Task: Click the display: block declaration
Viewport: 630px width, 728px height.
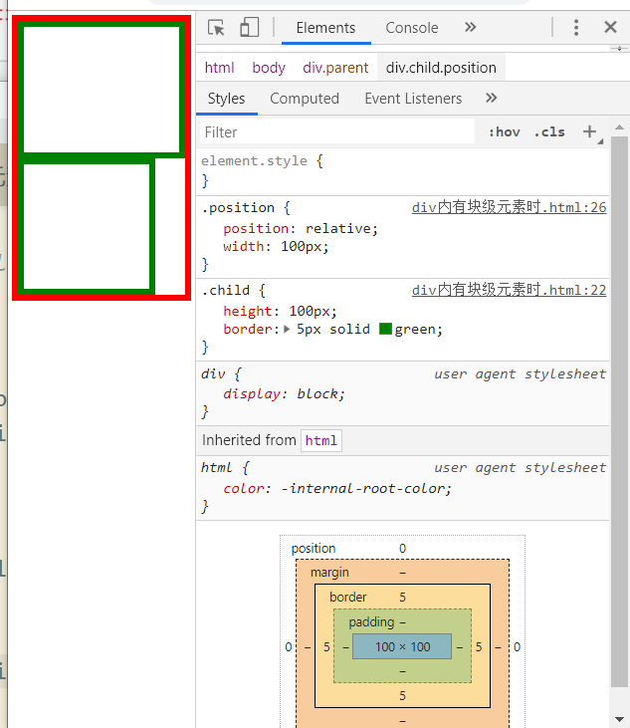Action: 284,393
